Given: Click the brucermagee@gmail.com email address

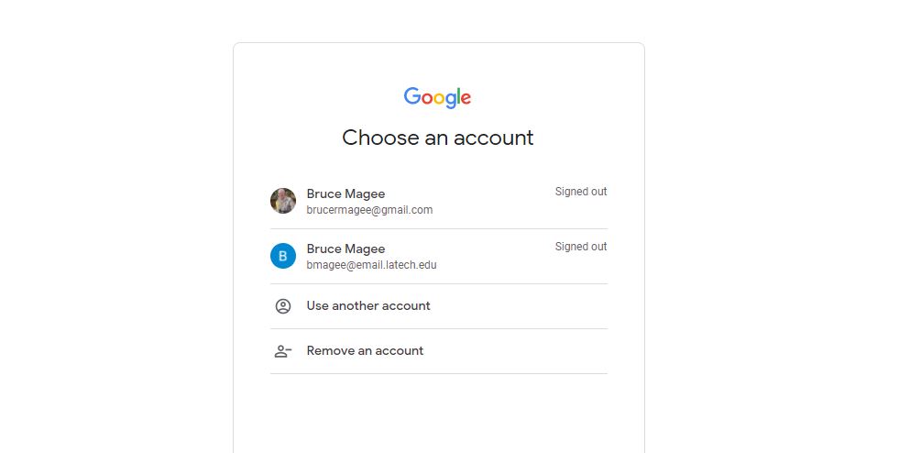Looking at the screenshot, I should [x=369, y=210].
